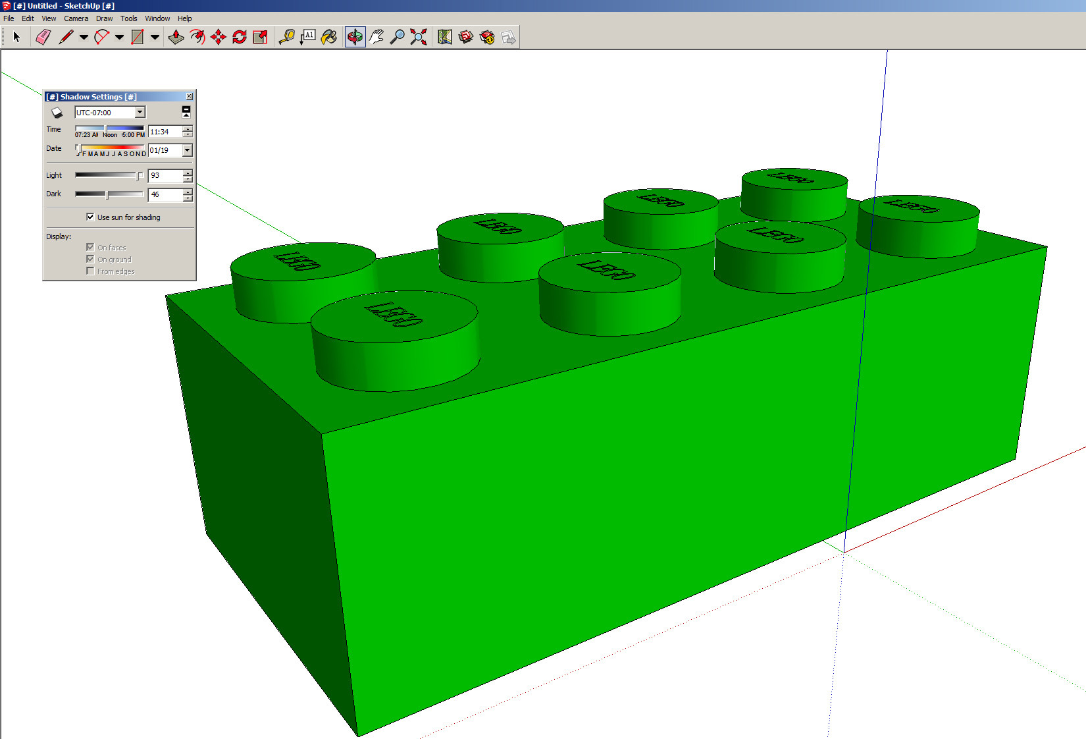Select the Paint Bucket tool
1086x739 pixels.
[x=328, y=37]
